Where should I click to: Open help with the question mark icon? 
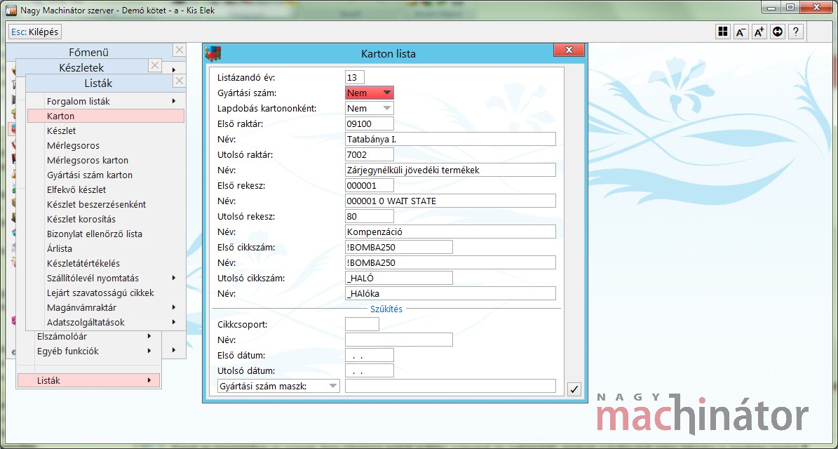pyautogui.click(x=797, y=32)
